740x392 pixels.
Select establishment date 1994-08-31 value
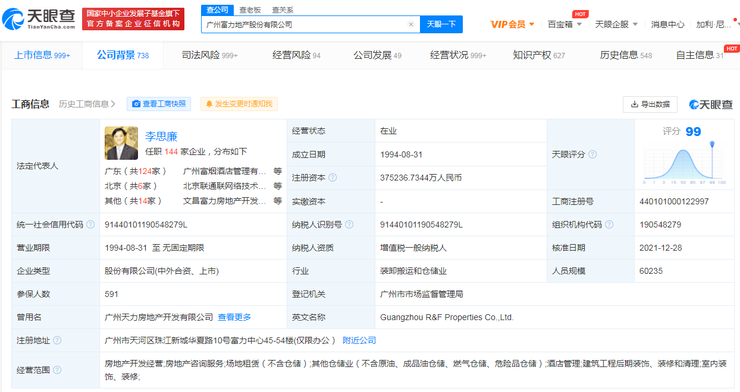point(402,154)
